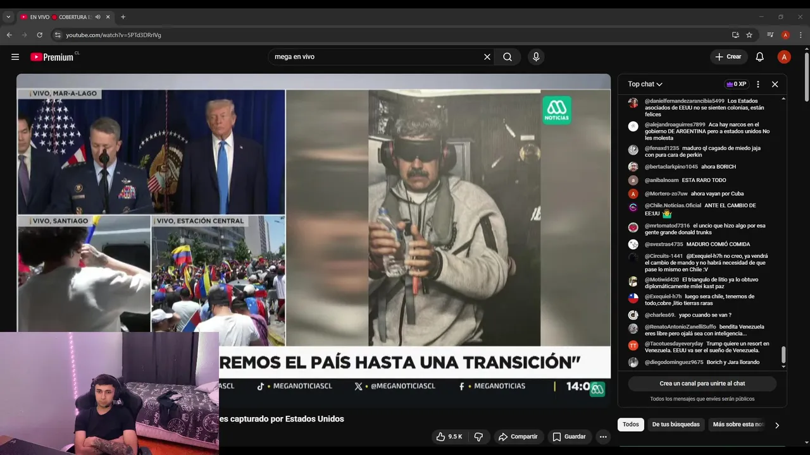
Task: Click the page vertical scrollbar
Action: pos(806,76)
